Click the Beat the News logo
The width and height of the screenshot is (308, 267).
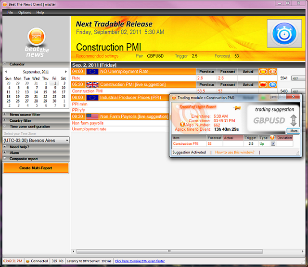(37, 42)
